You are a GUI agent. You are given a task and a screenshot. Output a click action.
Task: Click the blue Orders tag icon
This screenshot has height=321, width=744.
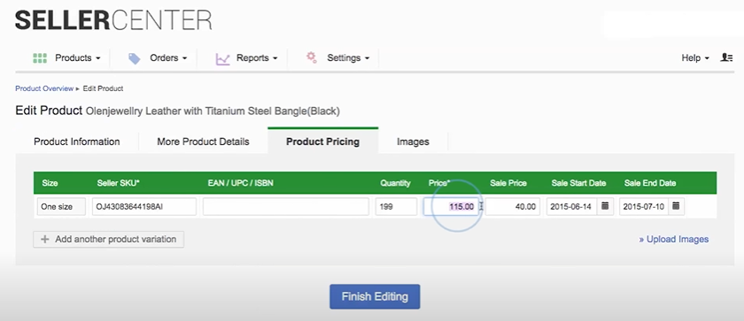pos(135,58)
